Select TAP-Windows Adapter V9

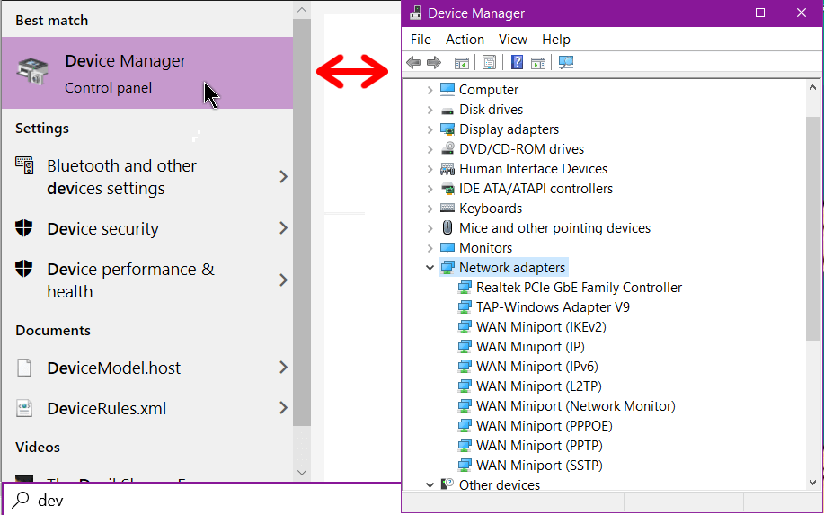coord(553,306)
